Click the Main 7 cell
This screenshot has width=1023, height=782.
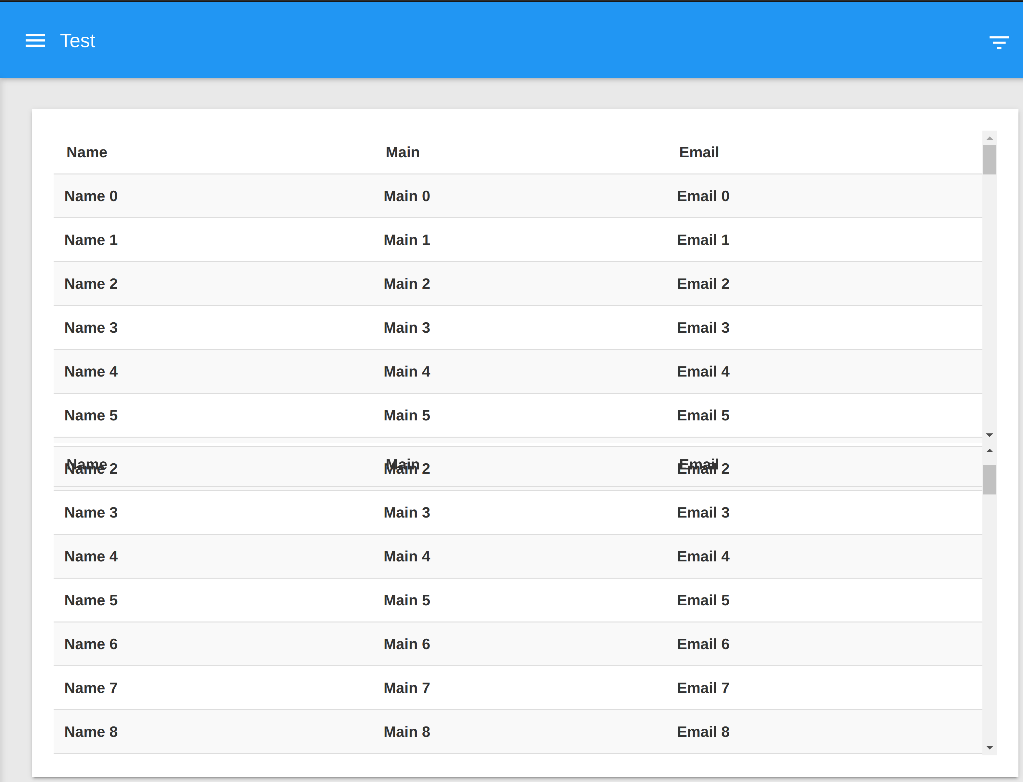coord(407,687)
